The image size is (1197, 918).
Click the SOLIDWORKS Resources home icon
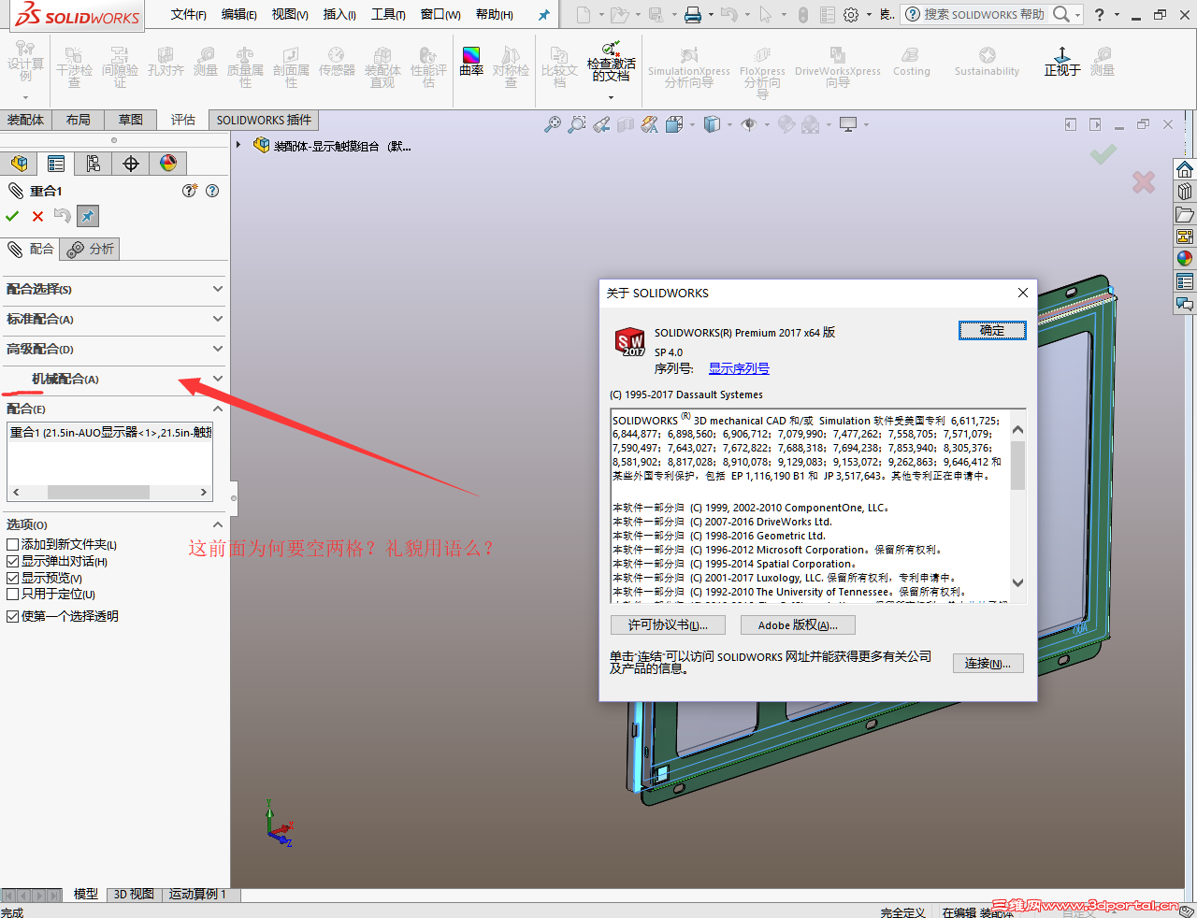tap(1185, 169)
